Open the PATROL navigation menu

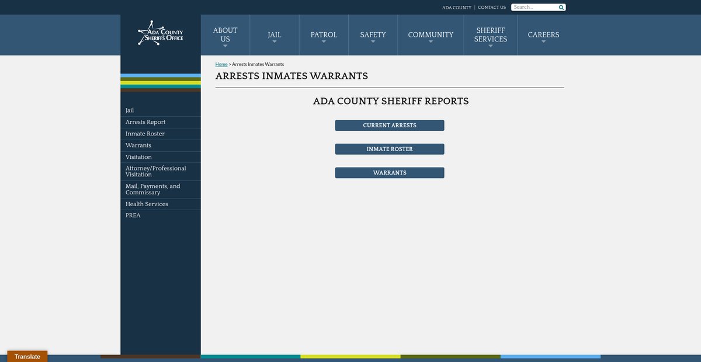(x=324, y=35)
